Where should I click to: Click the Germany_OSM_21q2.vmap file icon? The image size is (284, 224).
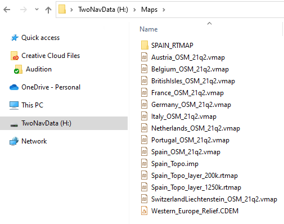click(144, 104)
